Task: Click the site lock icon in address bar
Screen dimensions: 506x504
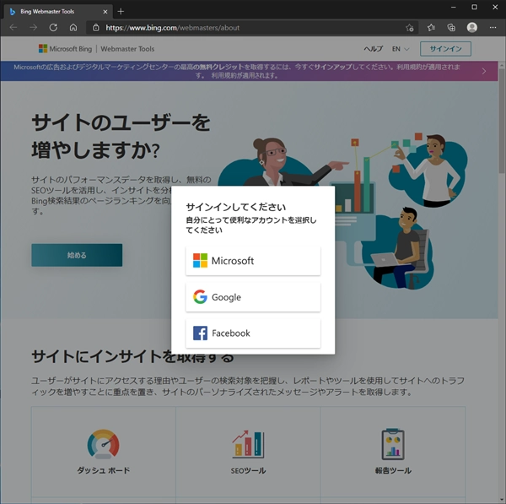Action: [96, 28]
